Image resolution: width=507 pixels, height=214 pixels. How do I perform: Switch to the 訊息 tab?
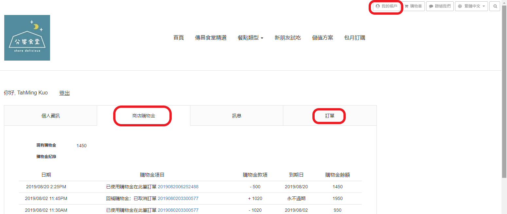pyautogui.click(x=236, y=116)
